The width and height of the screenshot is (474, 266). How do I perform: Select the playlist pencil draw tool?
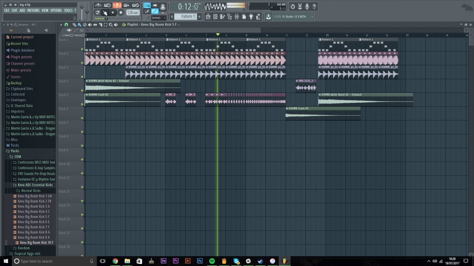click(x=74, y=25)
